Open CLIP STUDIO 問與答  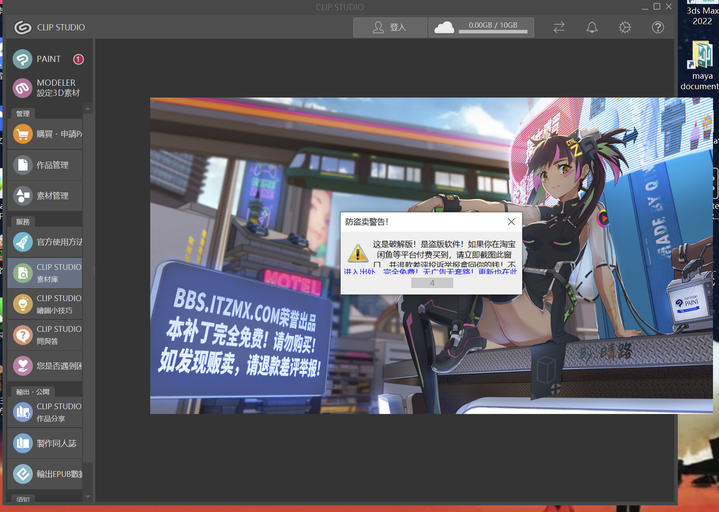45,335
